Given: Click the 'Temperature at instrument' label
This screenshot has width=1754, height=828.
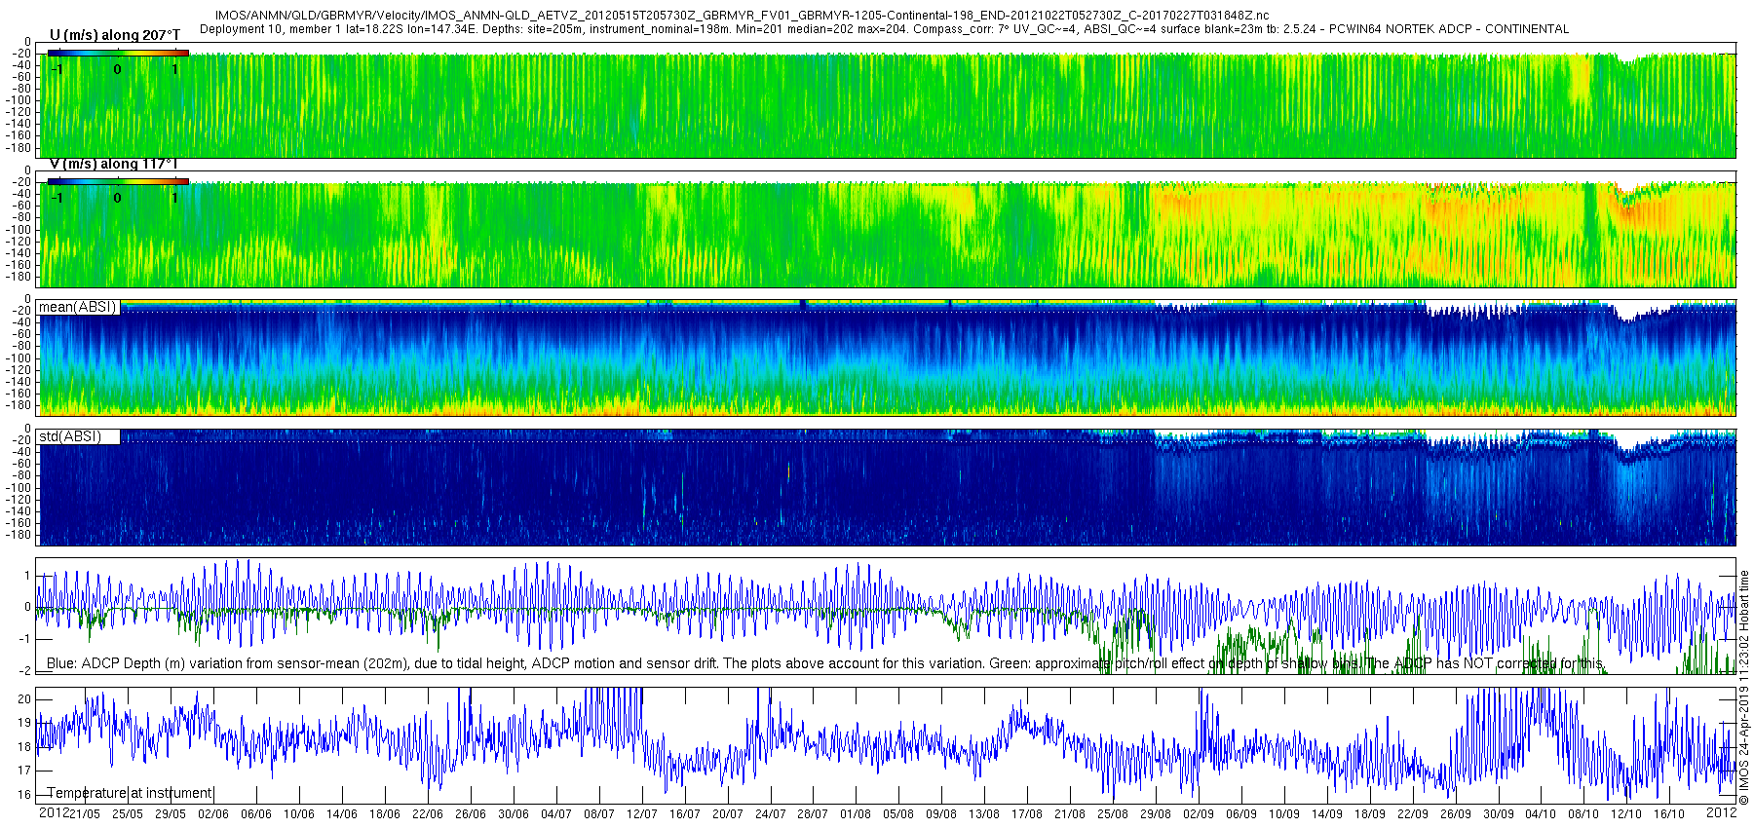Looking at the screenshot, I should 130,793.
